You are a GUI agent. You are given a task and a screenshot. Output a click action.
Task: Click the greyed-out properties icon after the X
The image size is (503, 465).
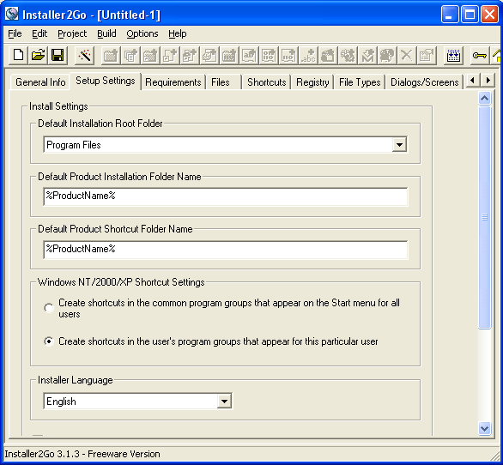[427, 55]
